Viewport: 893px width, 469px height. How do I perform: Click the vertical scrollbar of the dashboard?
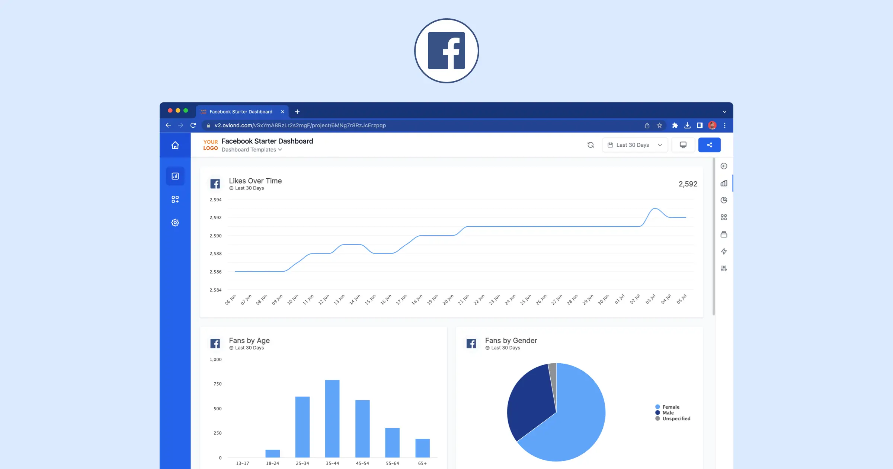(714, 236)
